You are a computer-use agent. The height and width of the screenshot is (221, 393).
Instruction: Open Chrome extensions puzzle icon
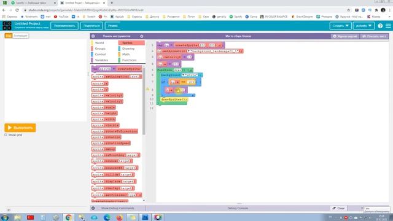click(376, 10)
